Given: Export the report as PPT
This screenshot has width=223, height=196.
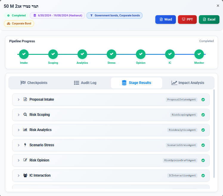Looking at the screenshot, I should [187, 19].
